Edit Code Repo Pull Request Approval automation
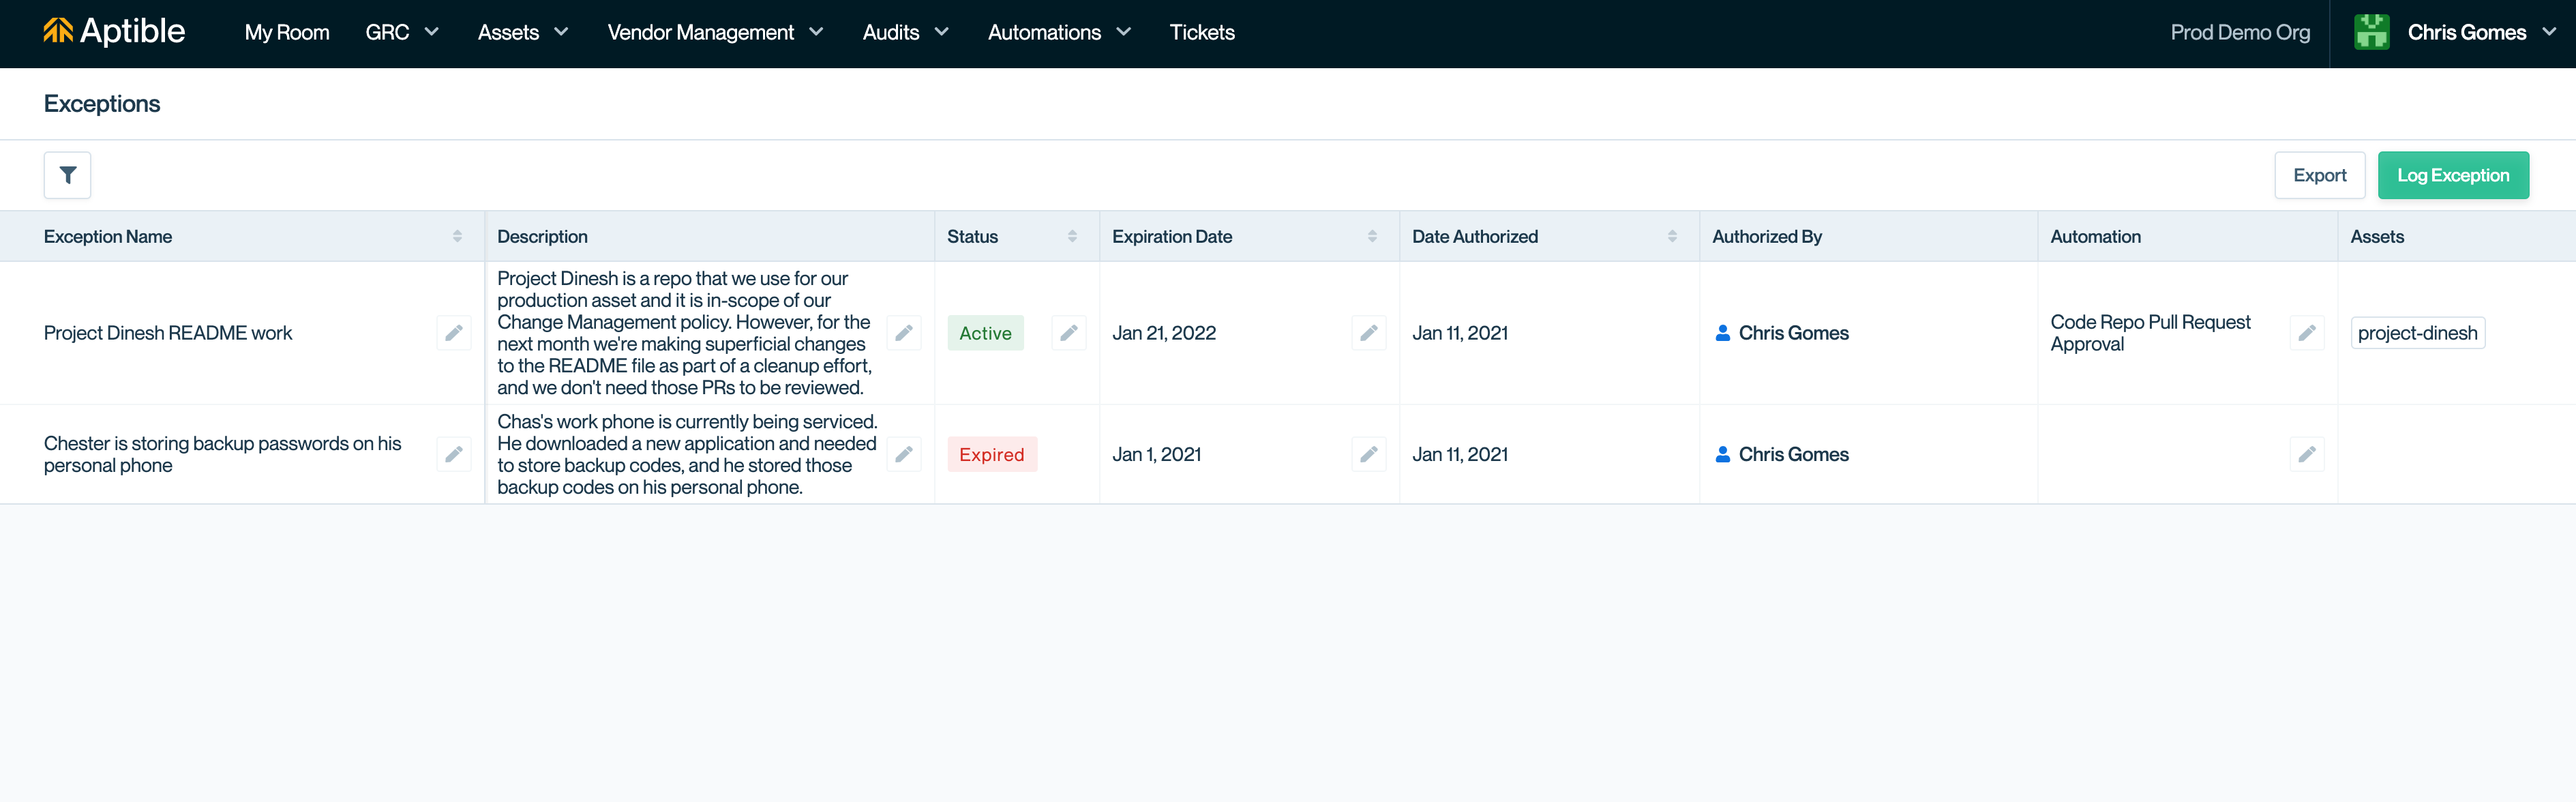This screenshot has height=802, width=2576. click(2306, 333)
